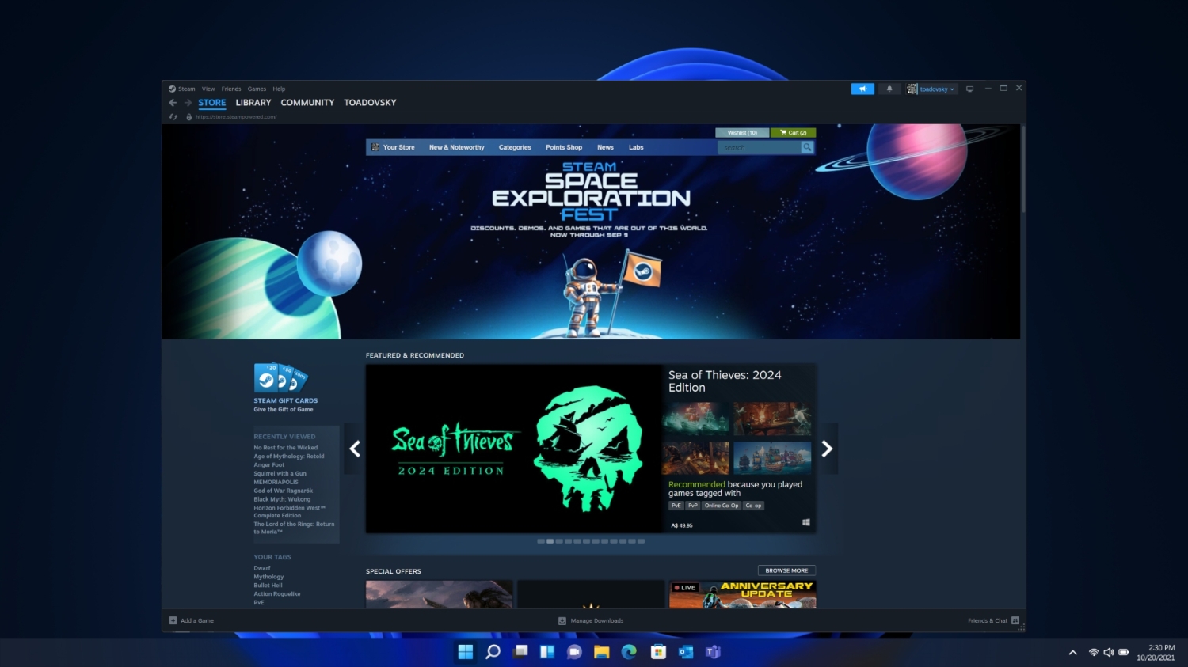Open Points Shop from the store navbar
The height and width of the screenshot is (667, 1188).
click(563, 147)
